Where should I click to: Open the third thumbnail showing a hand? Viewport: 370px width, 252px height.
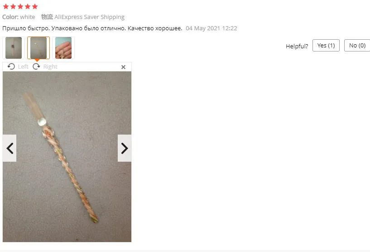pyautogui.click(x=63, y=48)
